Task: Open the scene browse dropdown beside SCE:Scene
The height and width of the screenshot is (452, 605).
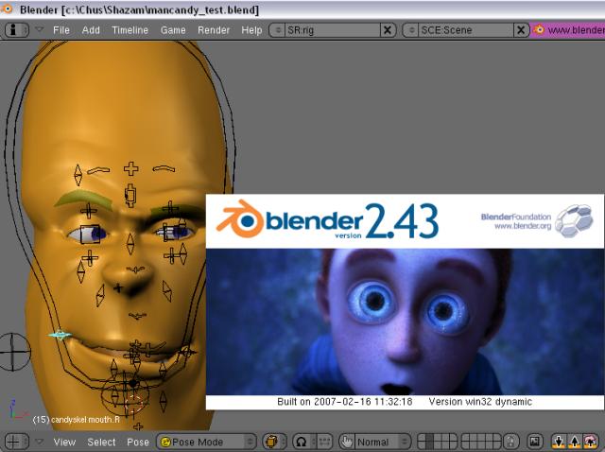Action: tap(410, 30)
